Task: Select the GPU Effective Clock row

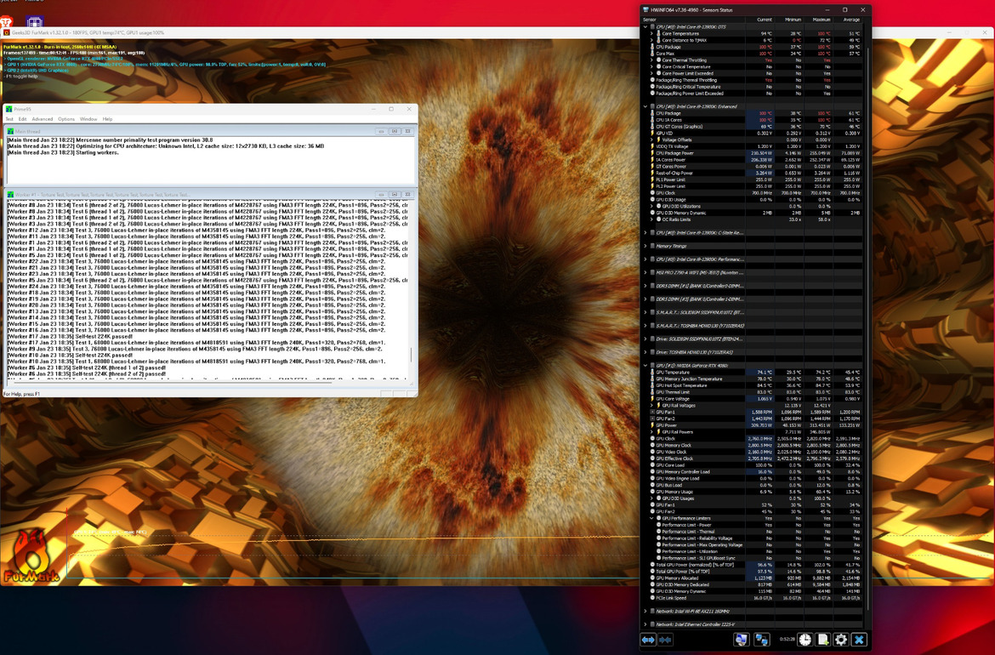Action: pos(754,458)
